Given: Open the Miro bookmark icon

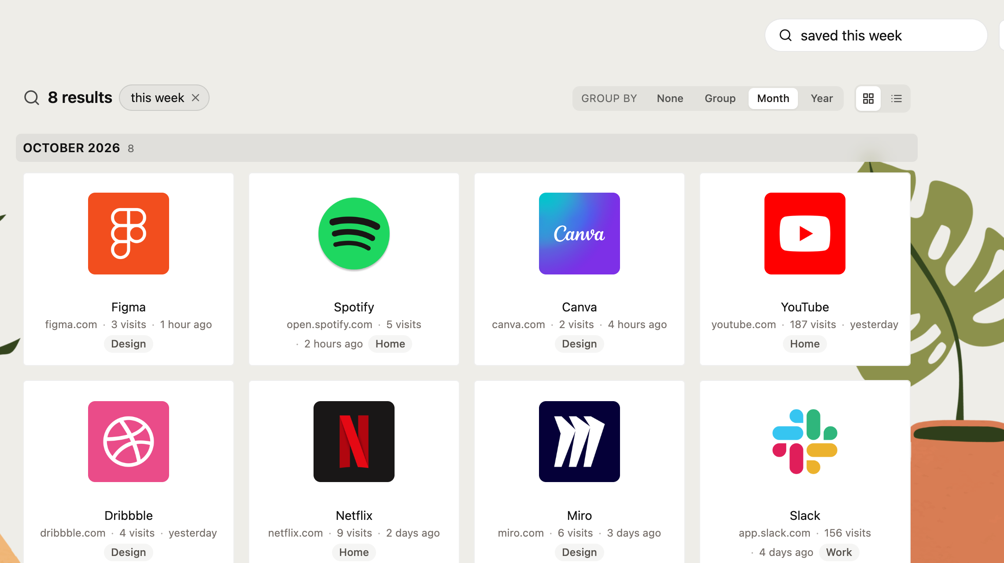Looking at the screenshot, I should (x=580, y=442).
